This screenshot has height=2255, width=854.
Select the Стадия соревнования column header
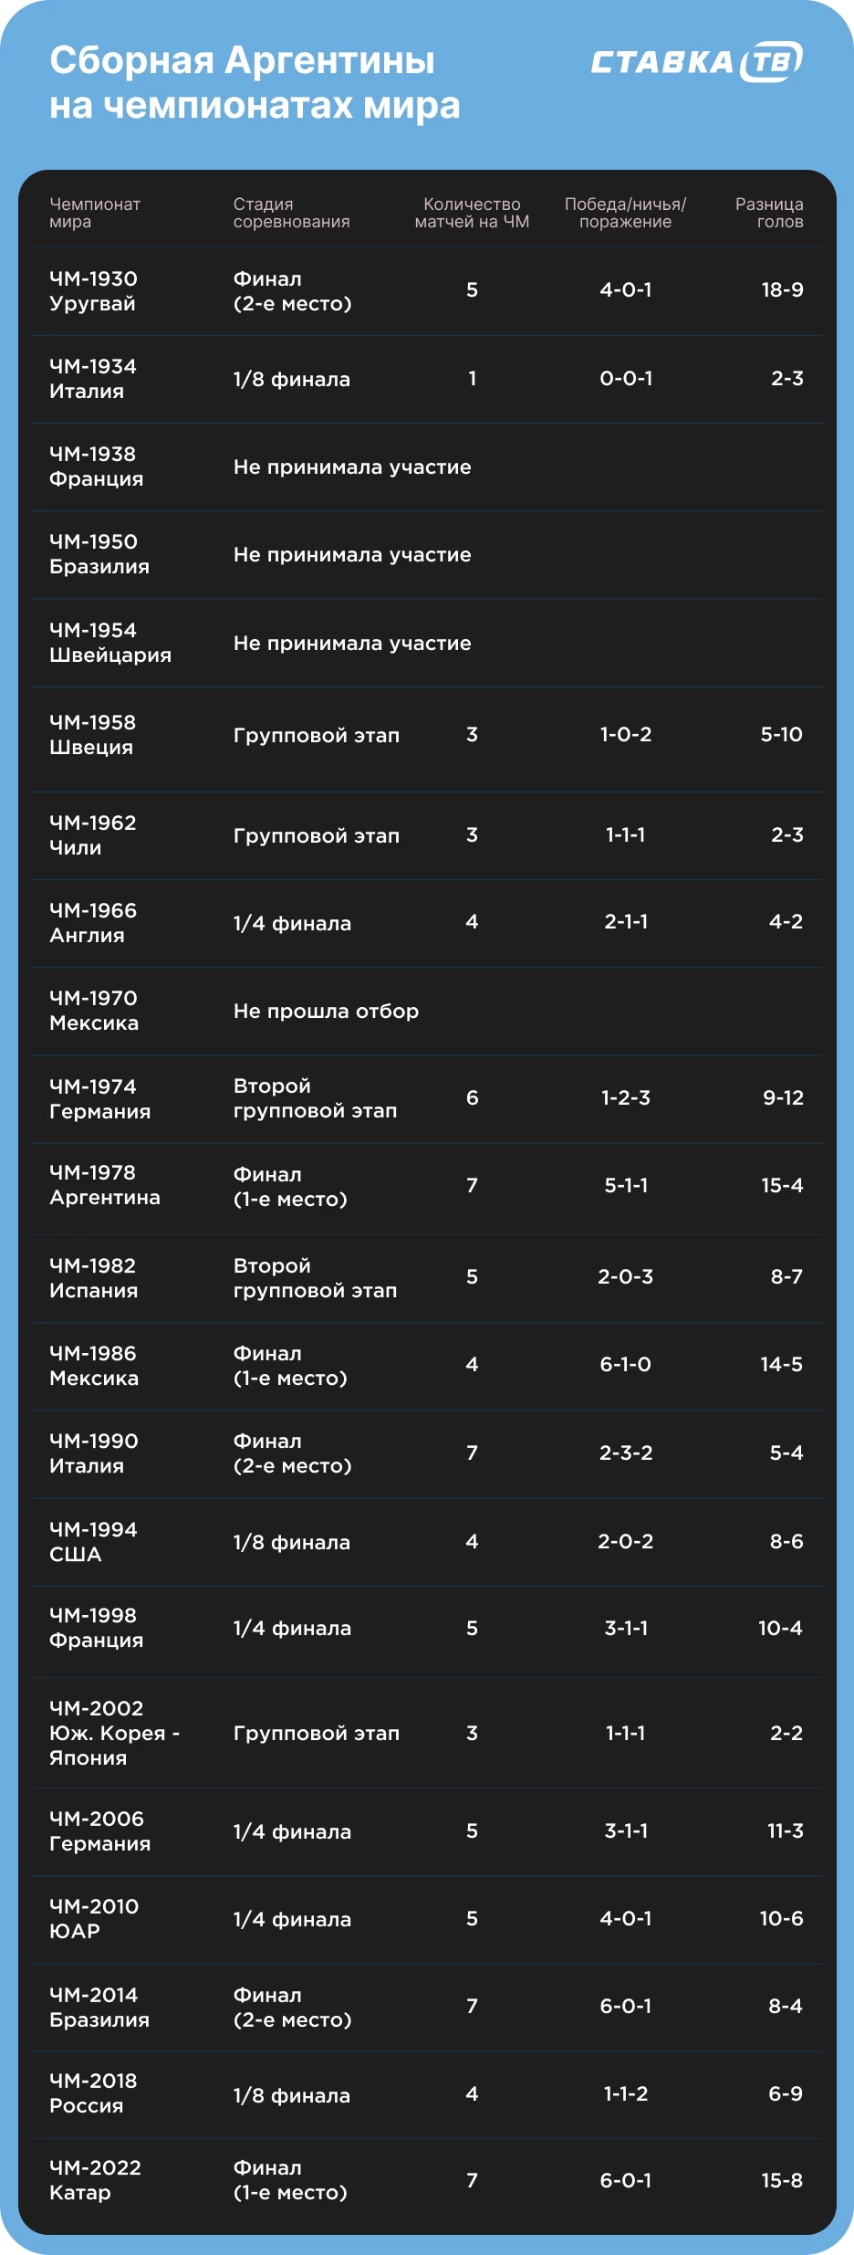pyautogui.click(x=291, y=213)
